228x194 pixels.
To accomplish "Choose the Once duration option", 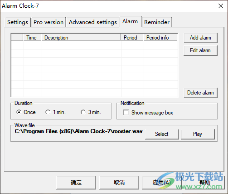I will pyautogui.click(x=26, y=112).
